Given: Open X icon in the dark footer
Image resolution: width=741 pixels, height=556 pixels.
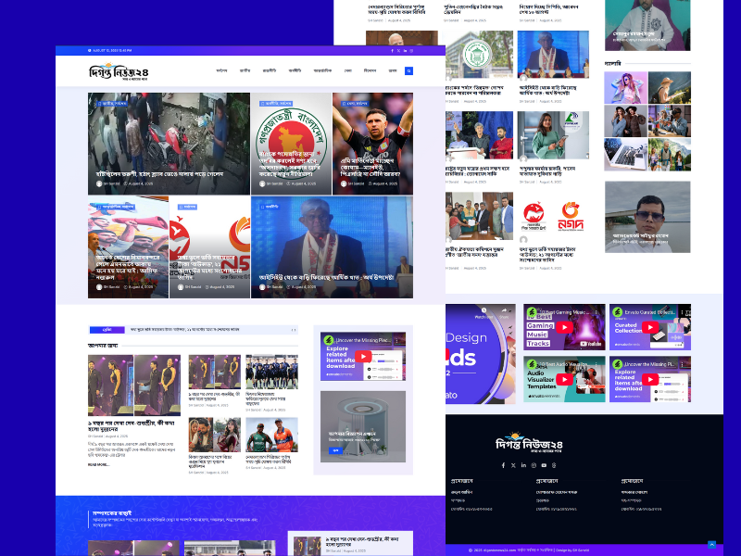Looking at the screenshot, I should pos(514,465).
